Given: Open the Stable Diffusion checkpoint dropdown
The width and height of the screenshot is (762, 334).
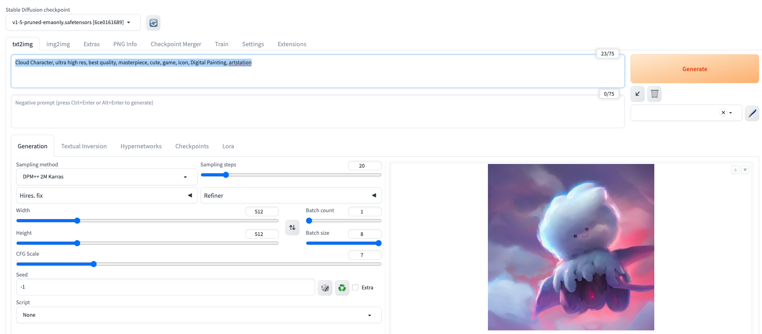Looking at the screenshot, I should coord(73,23).
